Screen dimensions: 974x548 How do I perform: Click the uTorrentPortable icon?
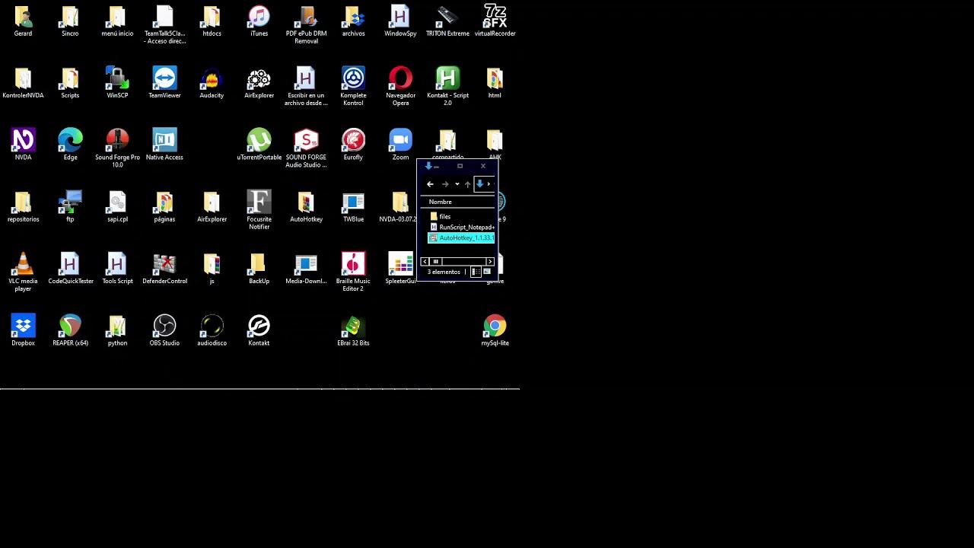pos(259,145)
